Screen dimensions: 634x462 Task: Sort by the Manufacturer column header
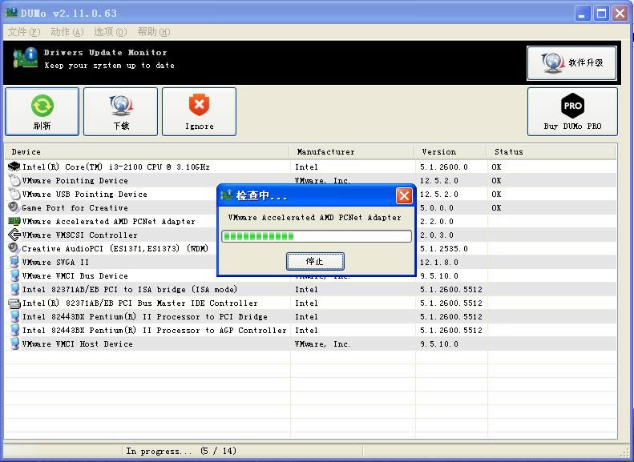coord(352,152)
